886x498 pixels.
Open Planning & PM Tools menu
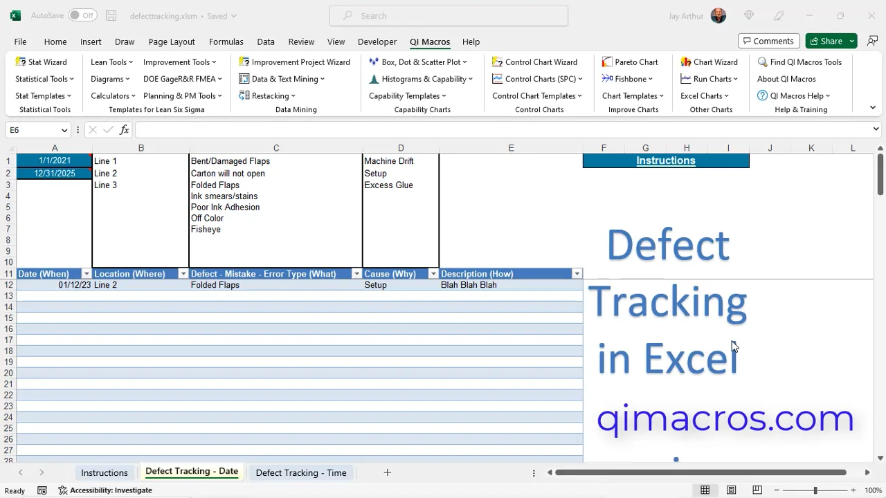click(x=183, y=95)
